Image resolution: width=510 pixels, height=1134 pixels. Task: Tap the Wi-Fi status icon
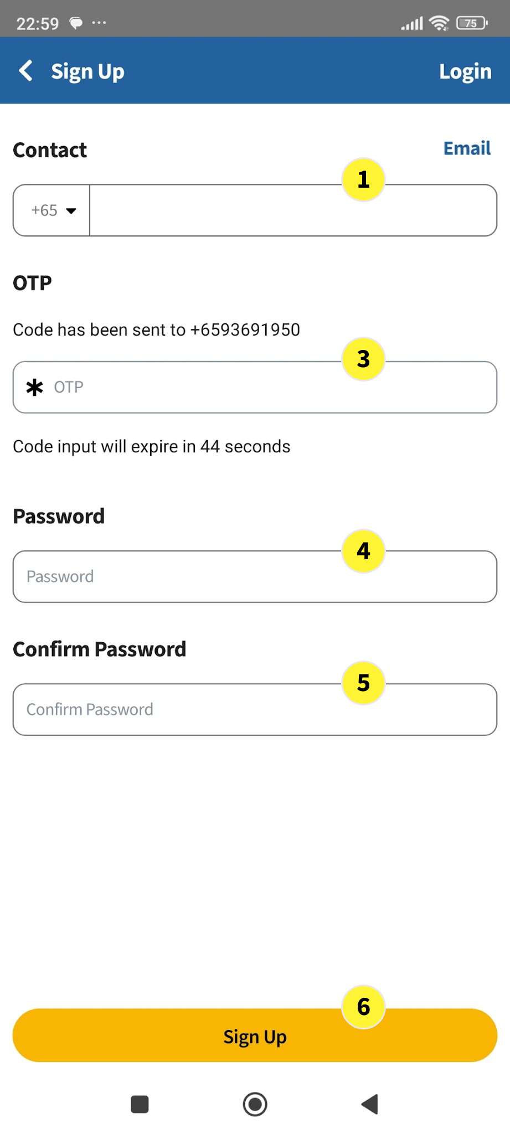coord(439,23)
